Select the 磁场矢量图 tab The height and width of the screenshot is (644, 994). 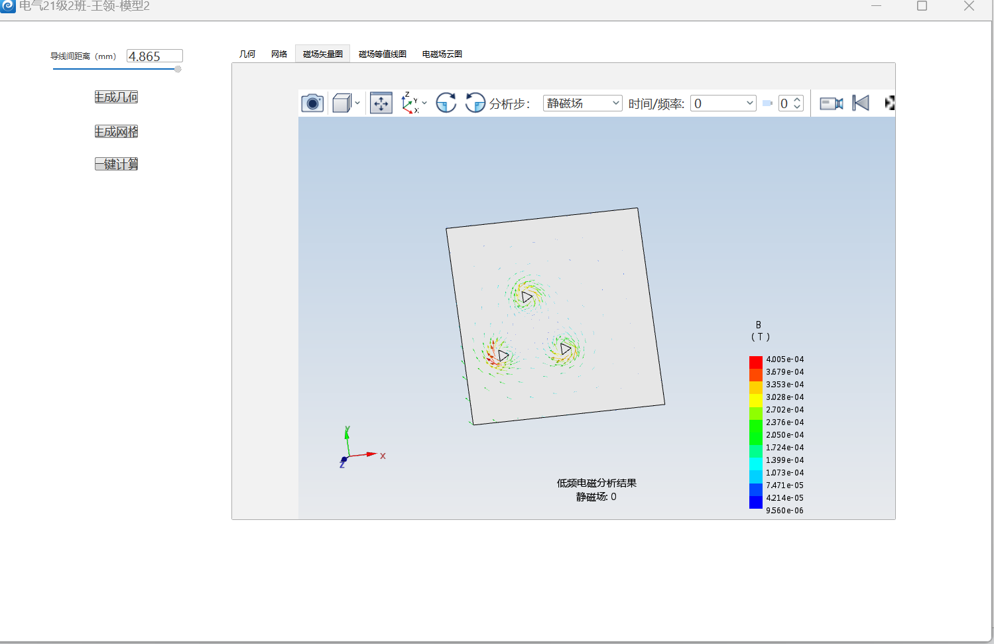click(x=323, y=54)
